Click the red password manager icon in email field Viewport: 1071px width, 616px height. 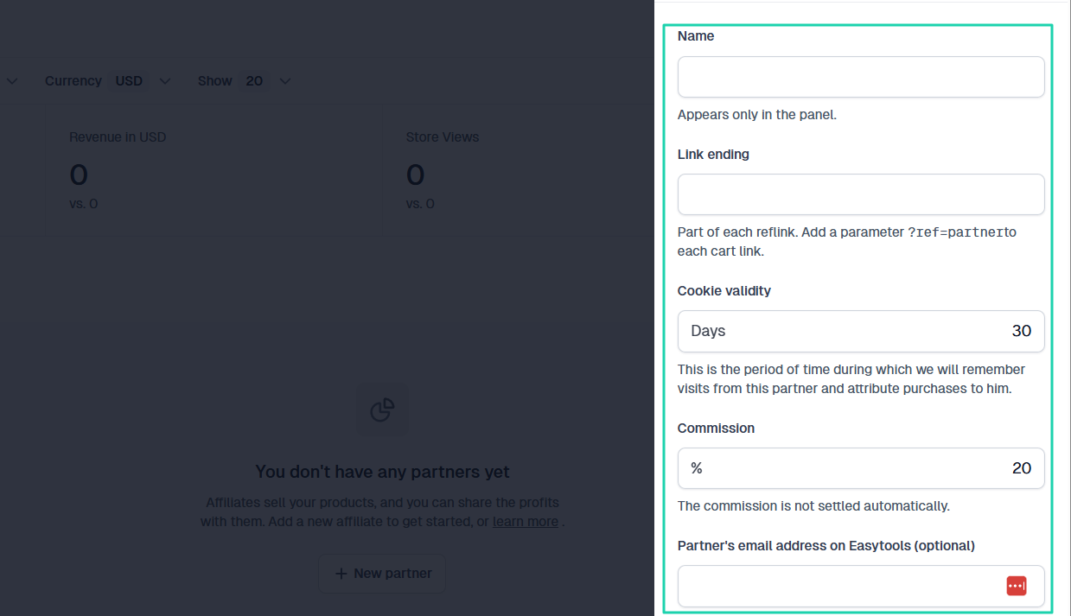coord(1016,586)
